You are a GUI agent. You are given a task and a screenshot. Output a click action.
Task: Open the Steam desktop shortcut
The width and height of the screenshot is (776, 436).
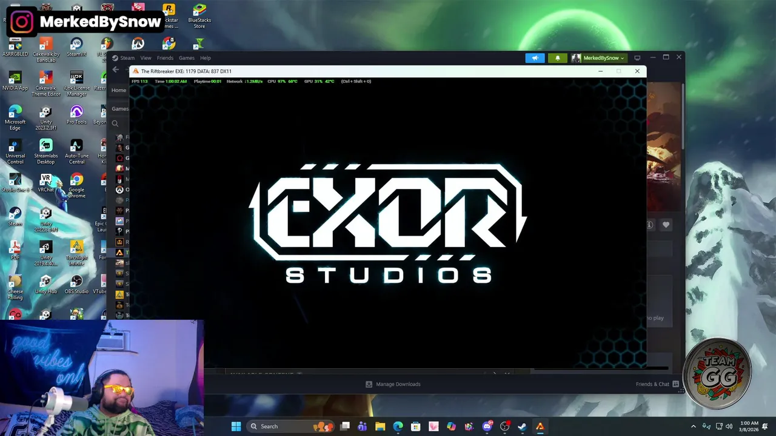click(15, 217)
